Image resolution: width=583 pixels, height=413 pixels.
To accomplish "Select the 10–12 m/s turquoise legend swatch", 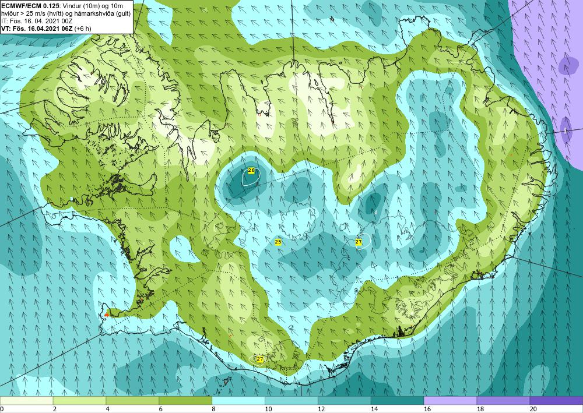I will tap(291, 401).
